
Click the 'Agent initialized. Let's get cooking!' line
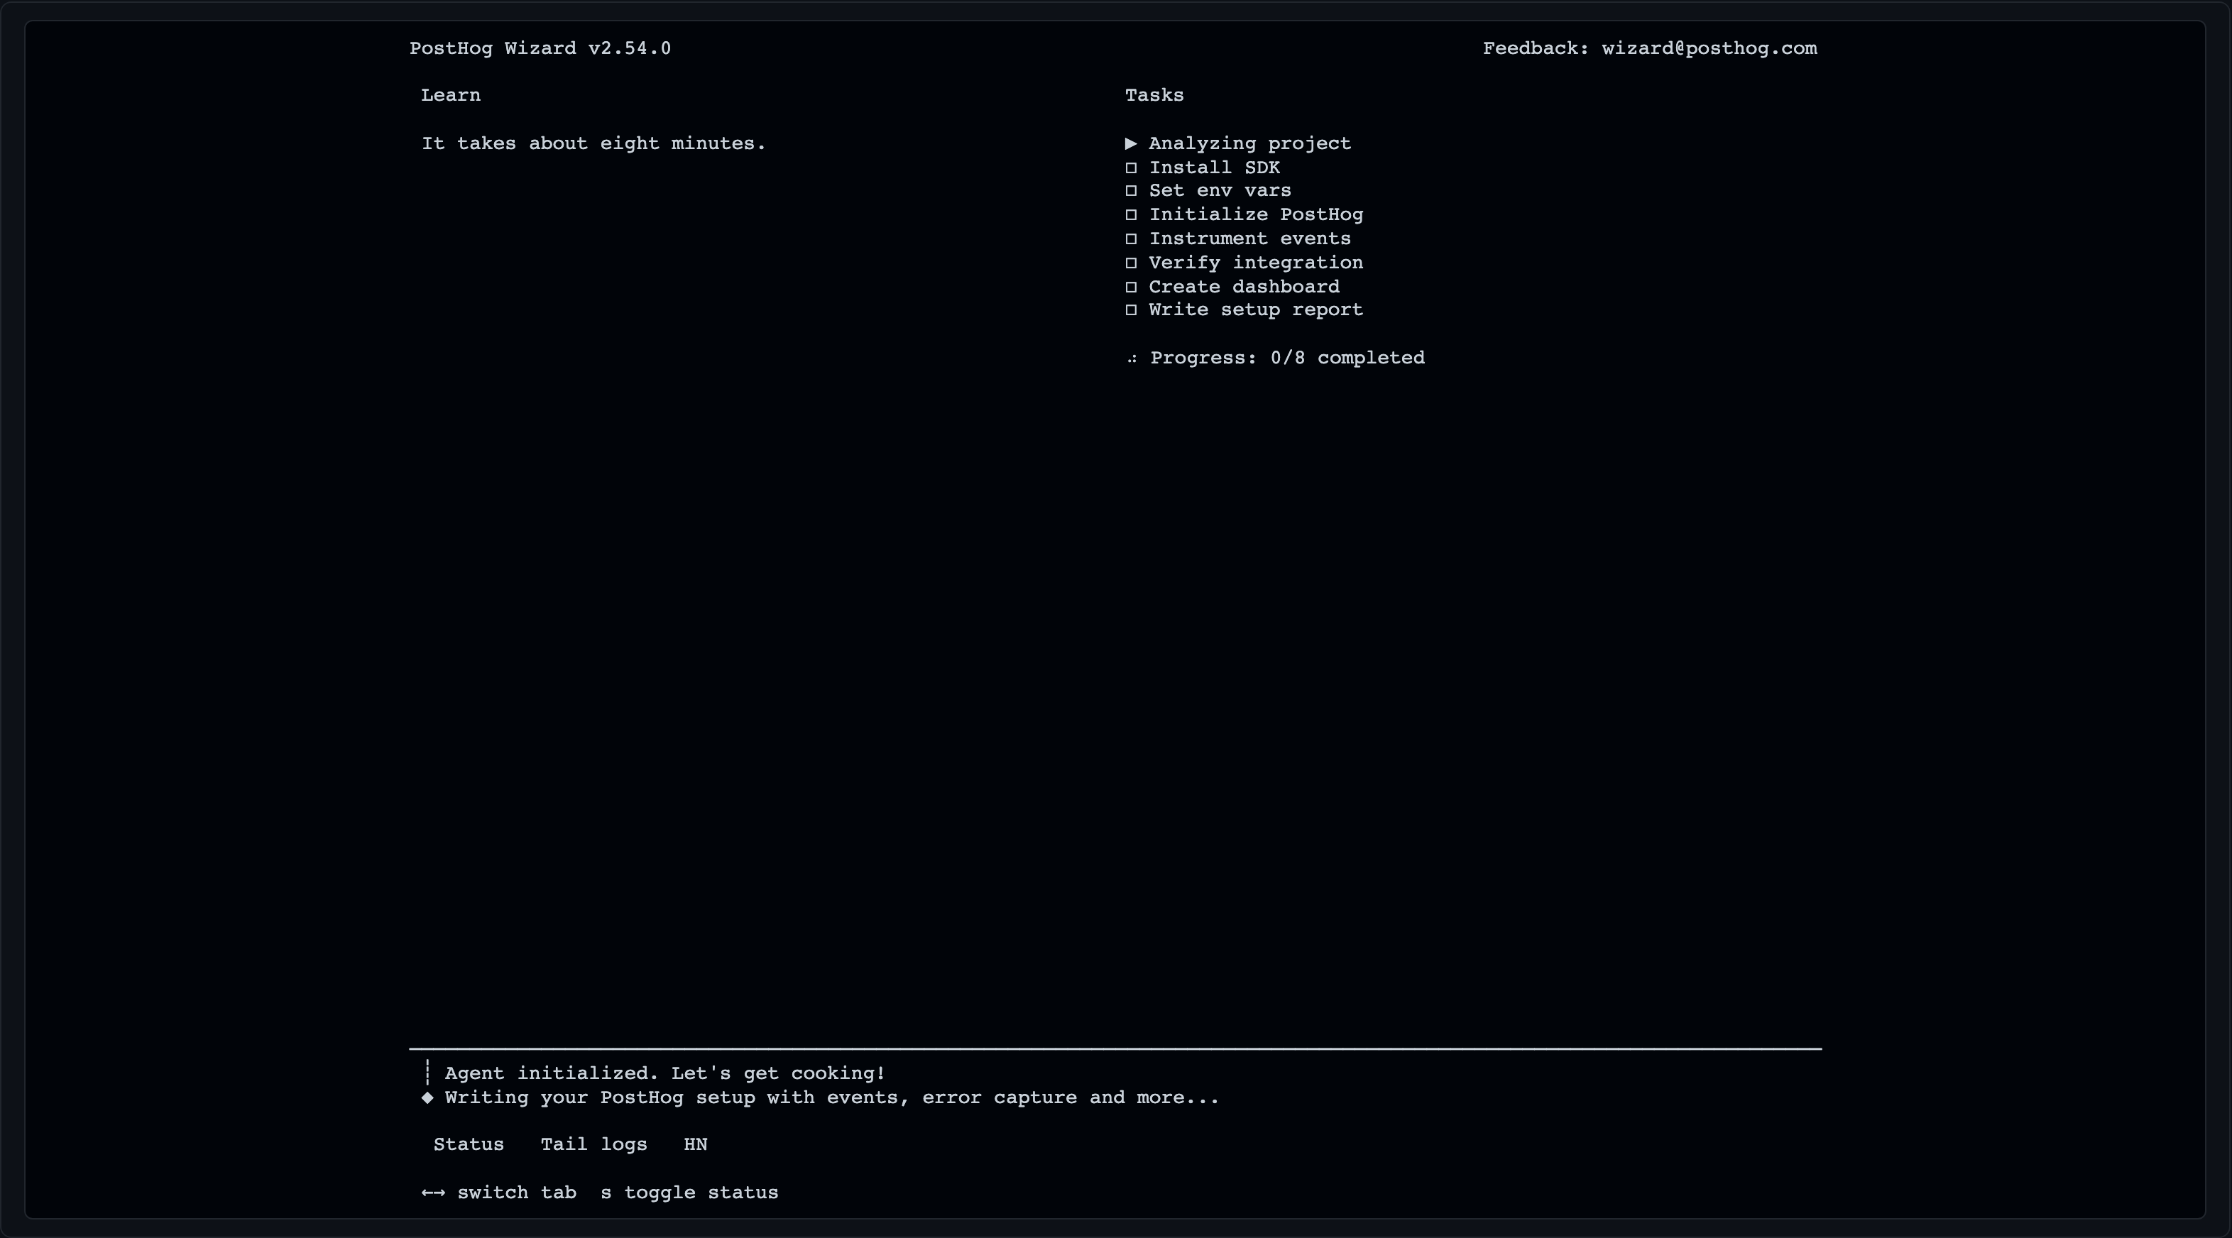pyautogui.click(x=664, y=1073)
